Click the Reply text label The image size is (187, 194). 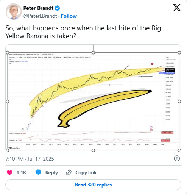point(51,172)
